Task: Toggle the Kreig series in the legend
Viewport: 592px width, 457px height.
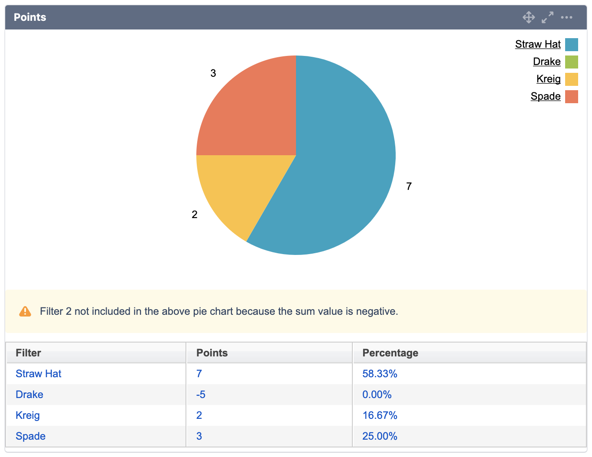Action: 548,79
